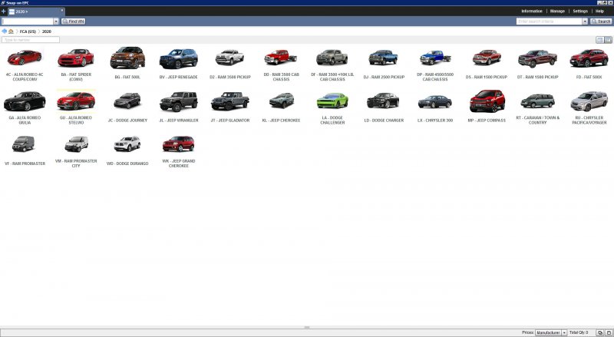Focus the search criteria field
Image resolution: width=614 pixels, height=337 pixels.
[549, 21]
